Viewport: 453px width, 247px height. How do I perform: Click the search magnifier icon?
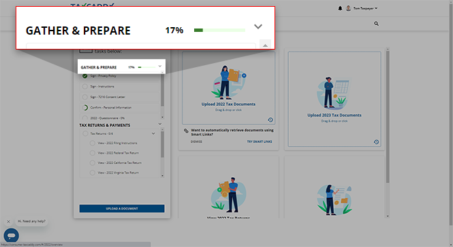pos(376,24)
